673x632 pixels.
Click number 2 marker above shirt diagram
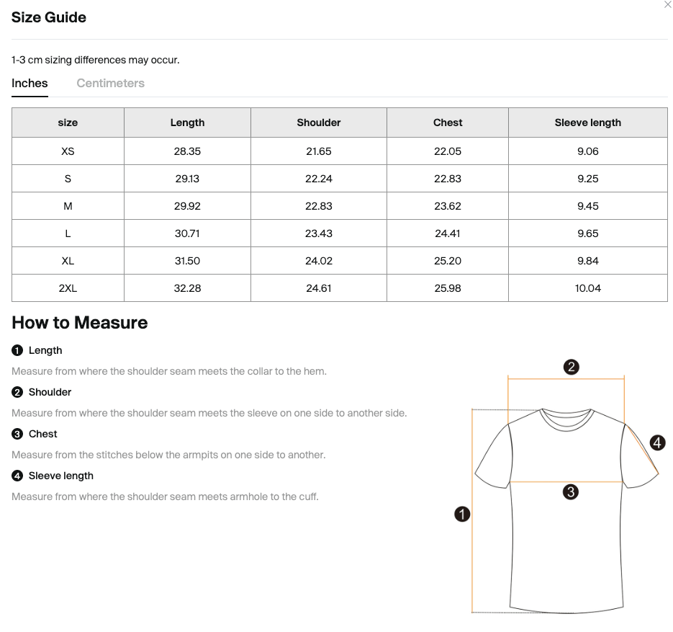[571, 367]
